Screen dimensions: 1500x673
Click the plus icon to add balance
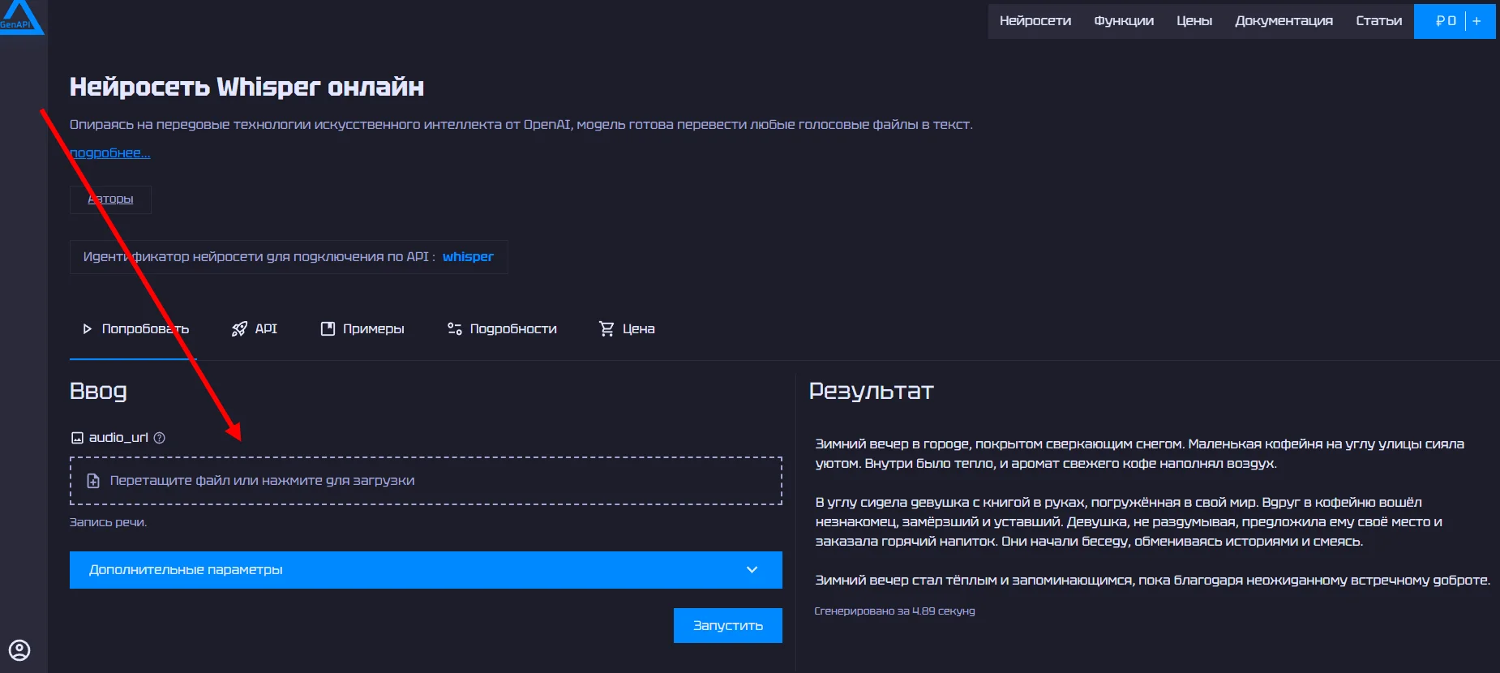1477,21
